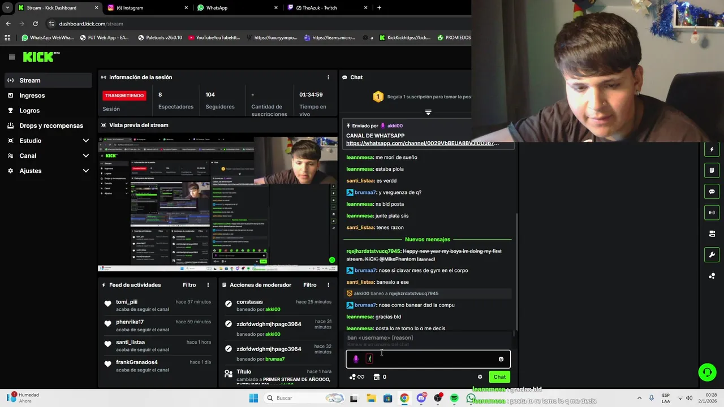Open the hamburger menu beside Kick logo
Screen dimensions: 724x407
click(12, 57)
